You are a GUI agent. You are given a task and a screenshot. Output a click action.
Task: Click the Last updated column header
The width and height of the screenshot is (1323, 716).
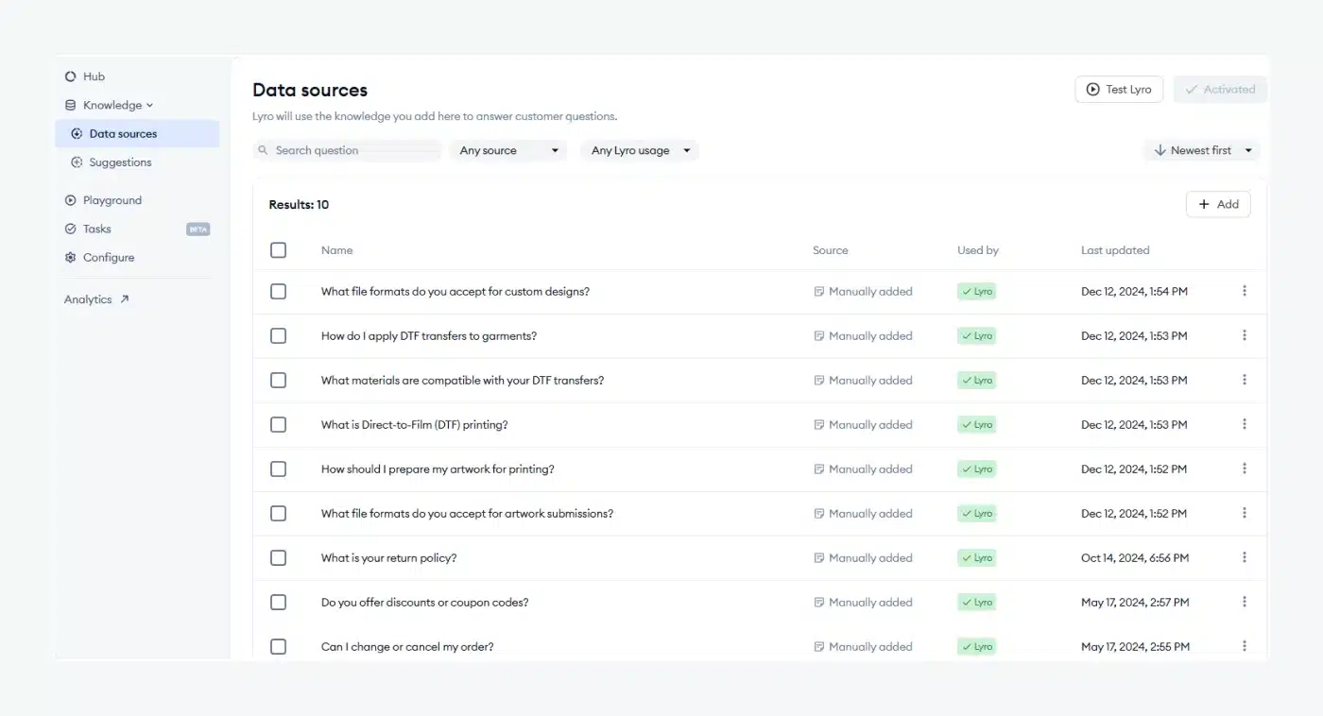(1115, 250)
